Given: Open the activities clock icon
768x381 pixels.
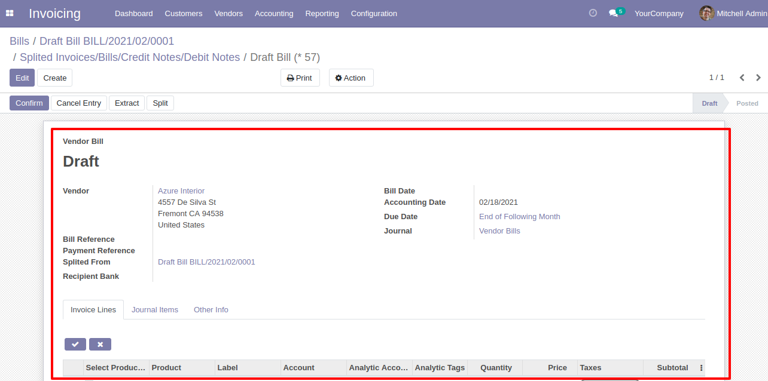Looking at the screenshot, I should pos(593,13).
